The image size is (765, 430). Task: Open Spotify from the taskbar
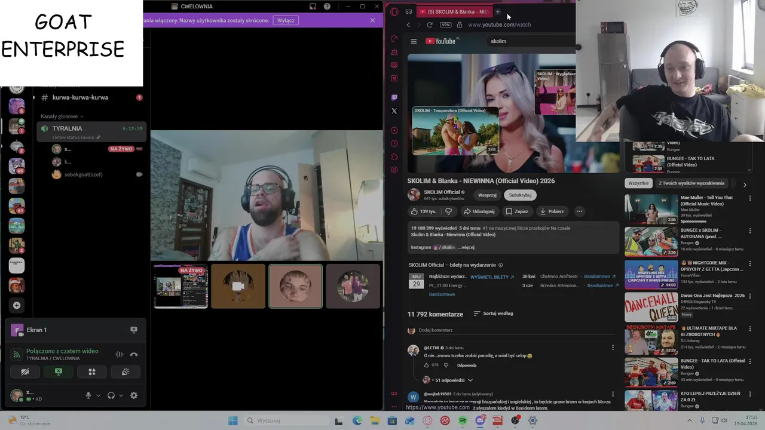coord(463,420)
